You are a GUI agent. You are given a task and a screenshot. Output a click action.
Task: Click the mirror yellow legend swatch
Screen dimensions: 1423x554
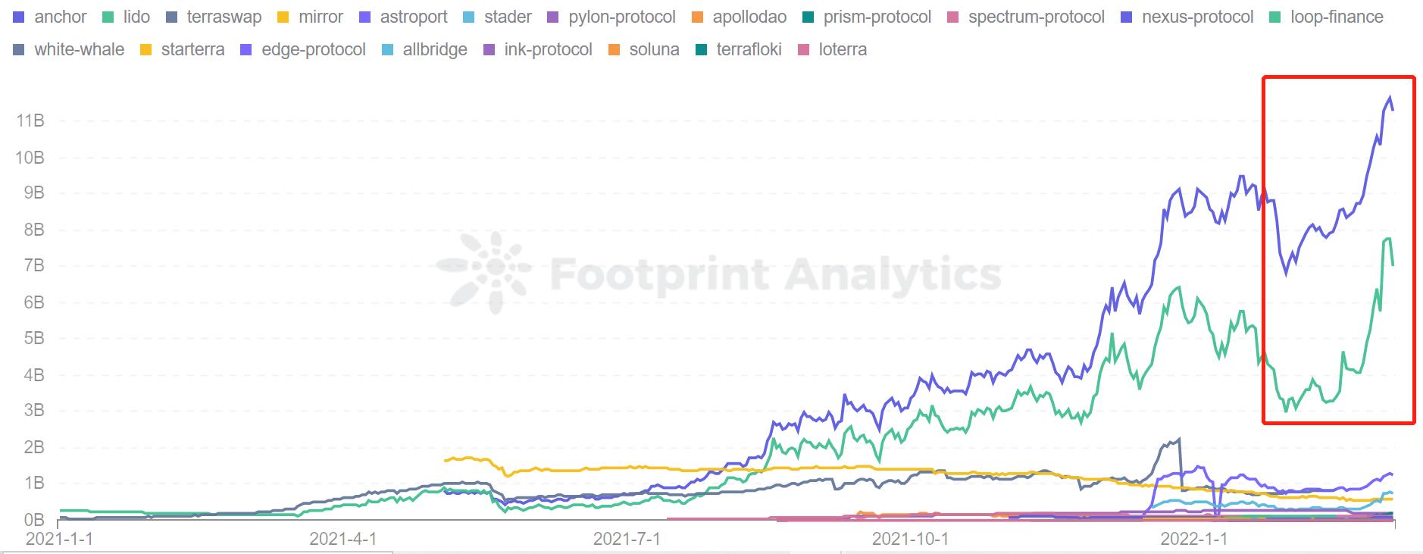283,17
